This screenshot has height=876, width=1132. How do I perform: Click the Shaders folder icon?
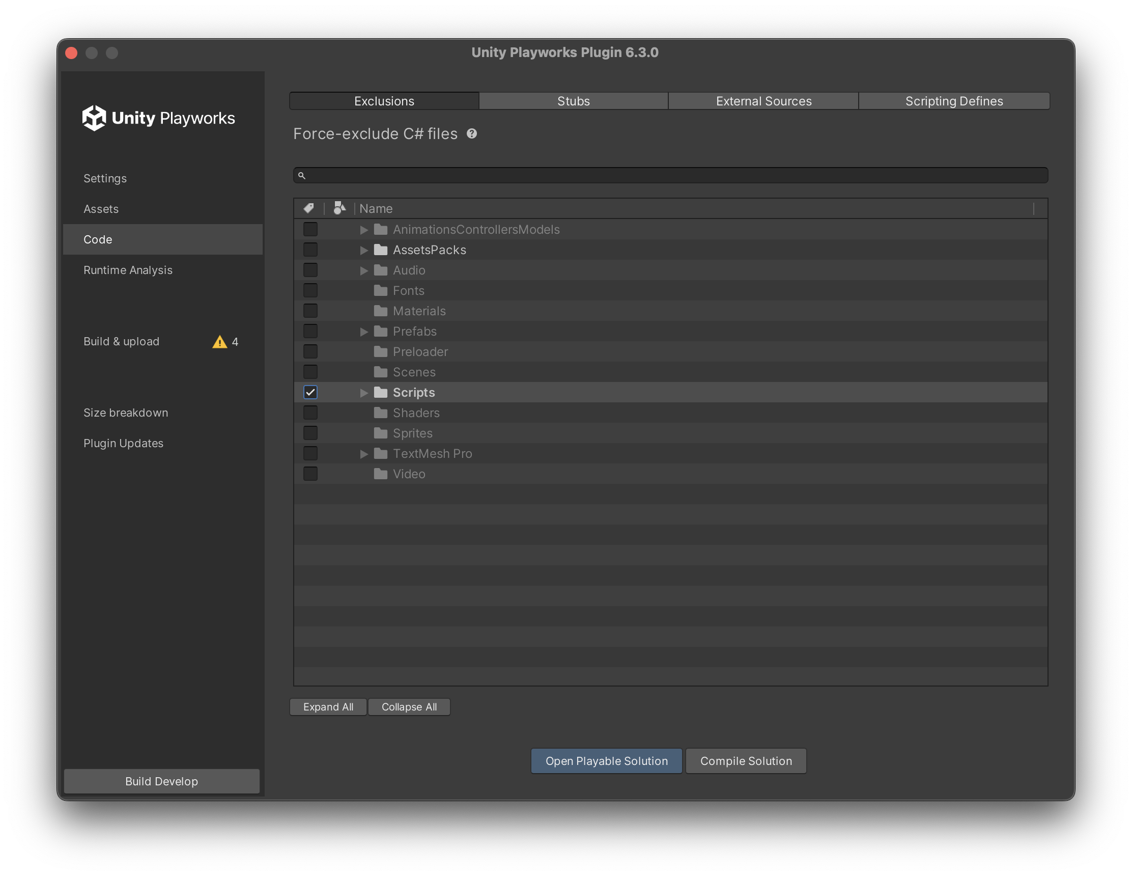tap(381, 413)
